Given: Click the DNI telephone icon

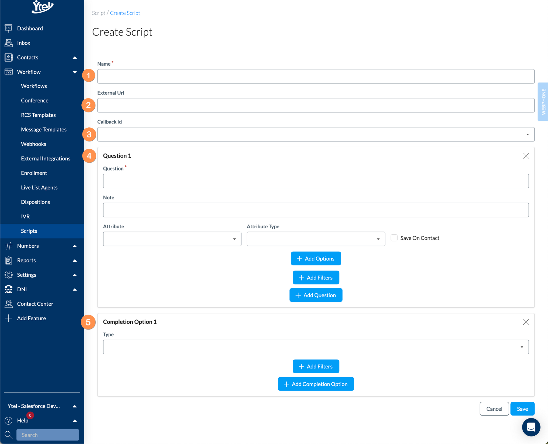Looking at the screenshot, I should (9, 289).
